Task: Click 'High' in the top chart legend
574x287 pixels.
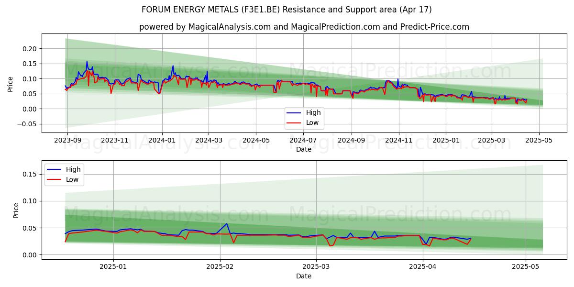Action: coord(313,112)
